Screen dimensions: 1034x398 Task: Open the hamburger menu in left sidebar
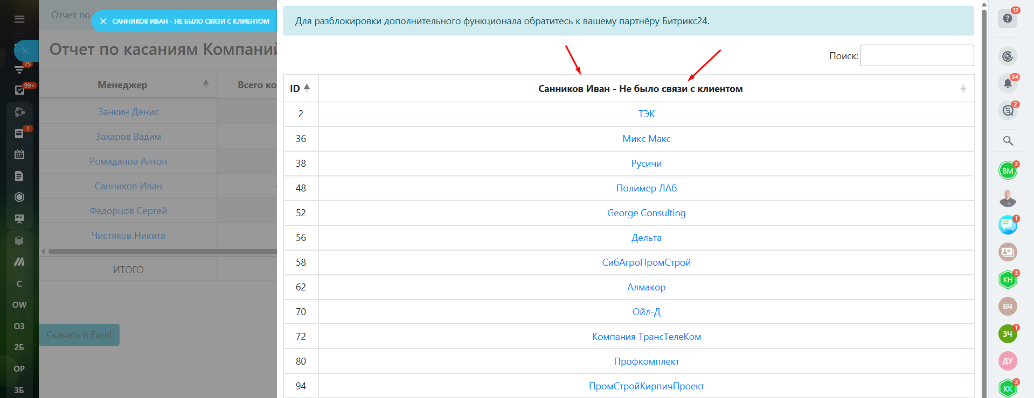[19, 19]
